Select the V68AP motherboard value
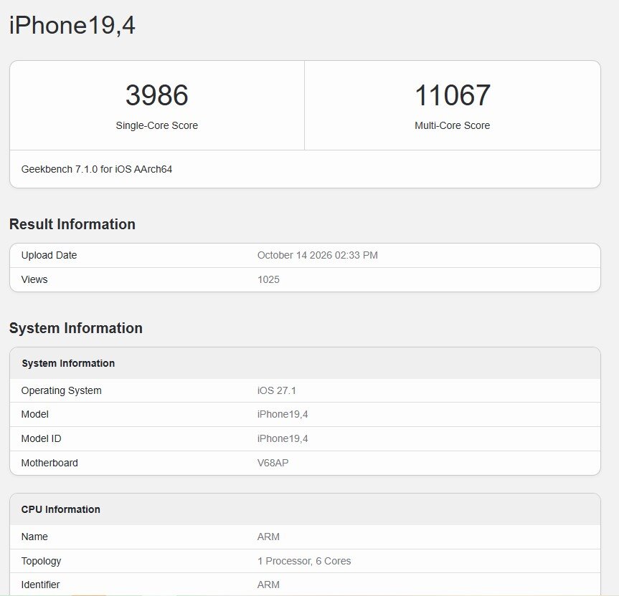Viewport: 619px width, 596px height. (x=273, y=463)
